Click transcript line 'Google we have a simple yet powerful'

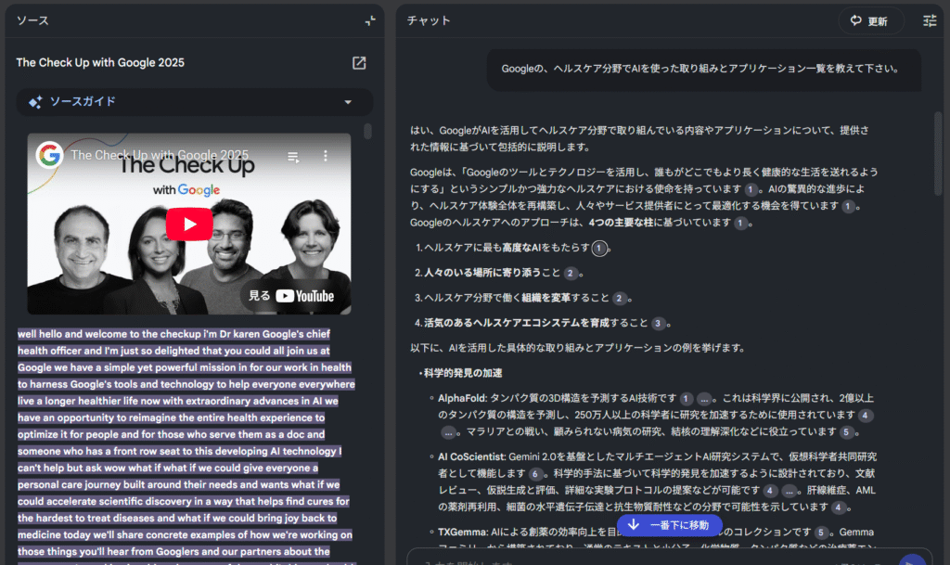pyautogui.click(x=185, y=367)
